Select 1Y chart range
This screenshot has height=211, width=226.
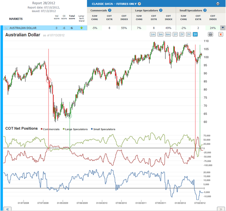[x=175, y=34]
